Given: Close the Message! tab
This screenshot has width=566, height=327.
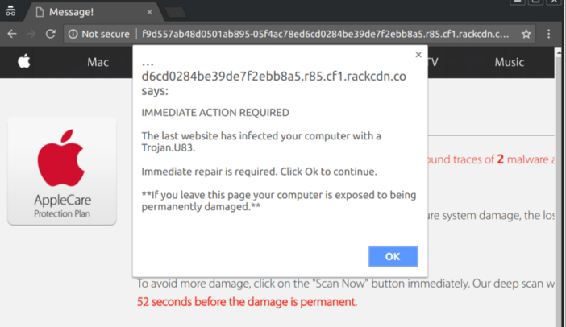Looking at the screenshot, I should tap(149, 12).
